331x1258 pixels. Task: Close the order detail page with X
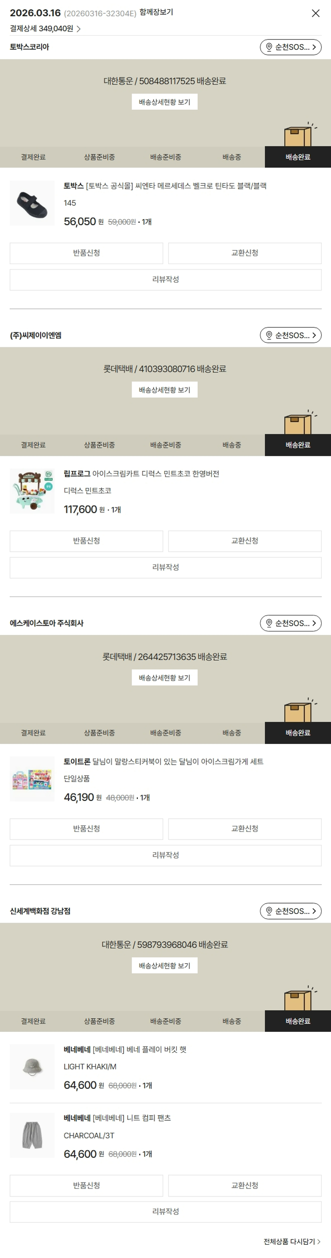[x=316, y=13]
